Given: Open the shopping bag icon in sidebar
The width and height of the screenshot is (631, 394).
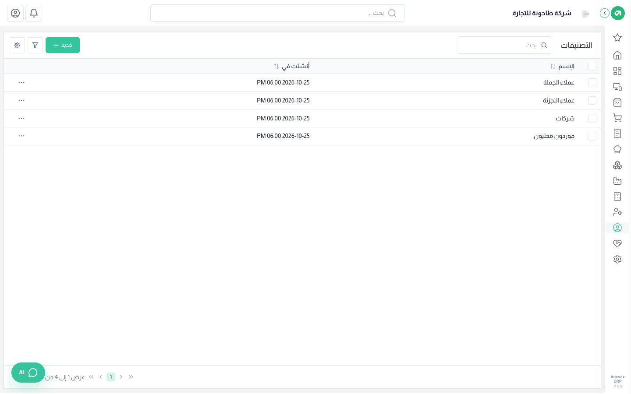Looking at the screenshot, I should coord(617,102).
